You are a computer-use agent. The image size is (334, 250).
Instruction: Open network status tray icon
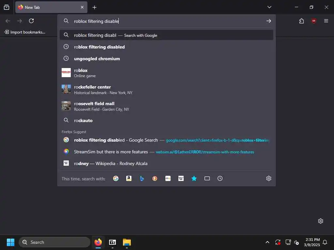point(288,242)
